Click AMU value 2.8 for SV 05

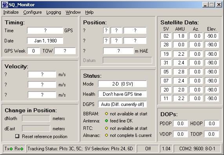(180, 71)
